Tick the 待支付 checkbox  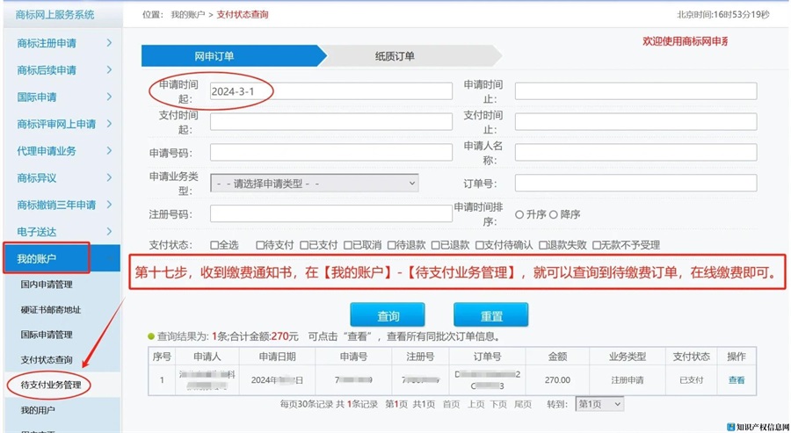point(260,245)
